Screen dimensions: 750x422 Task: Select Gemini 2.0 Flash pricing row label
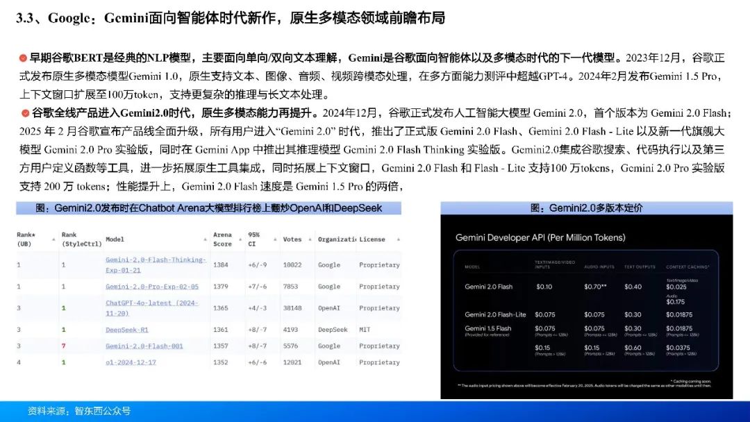tap(488, 287)
